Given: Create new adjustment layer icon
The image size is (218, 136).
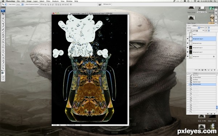Looking at the screenshot, I should (x=206, y=70).
